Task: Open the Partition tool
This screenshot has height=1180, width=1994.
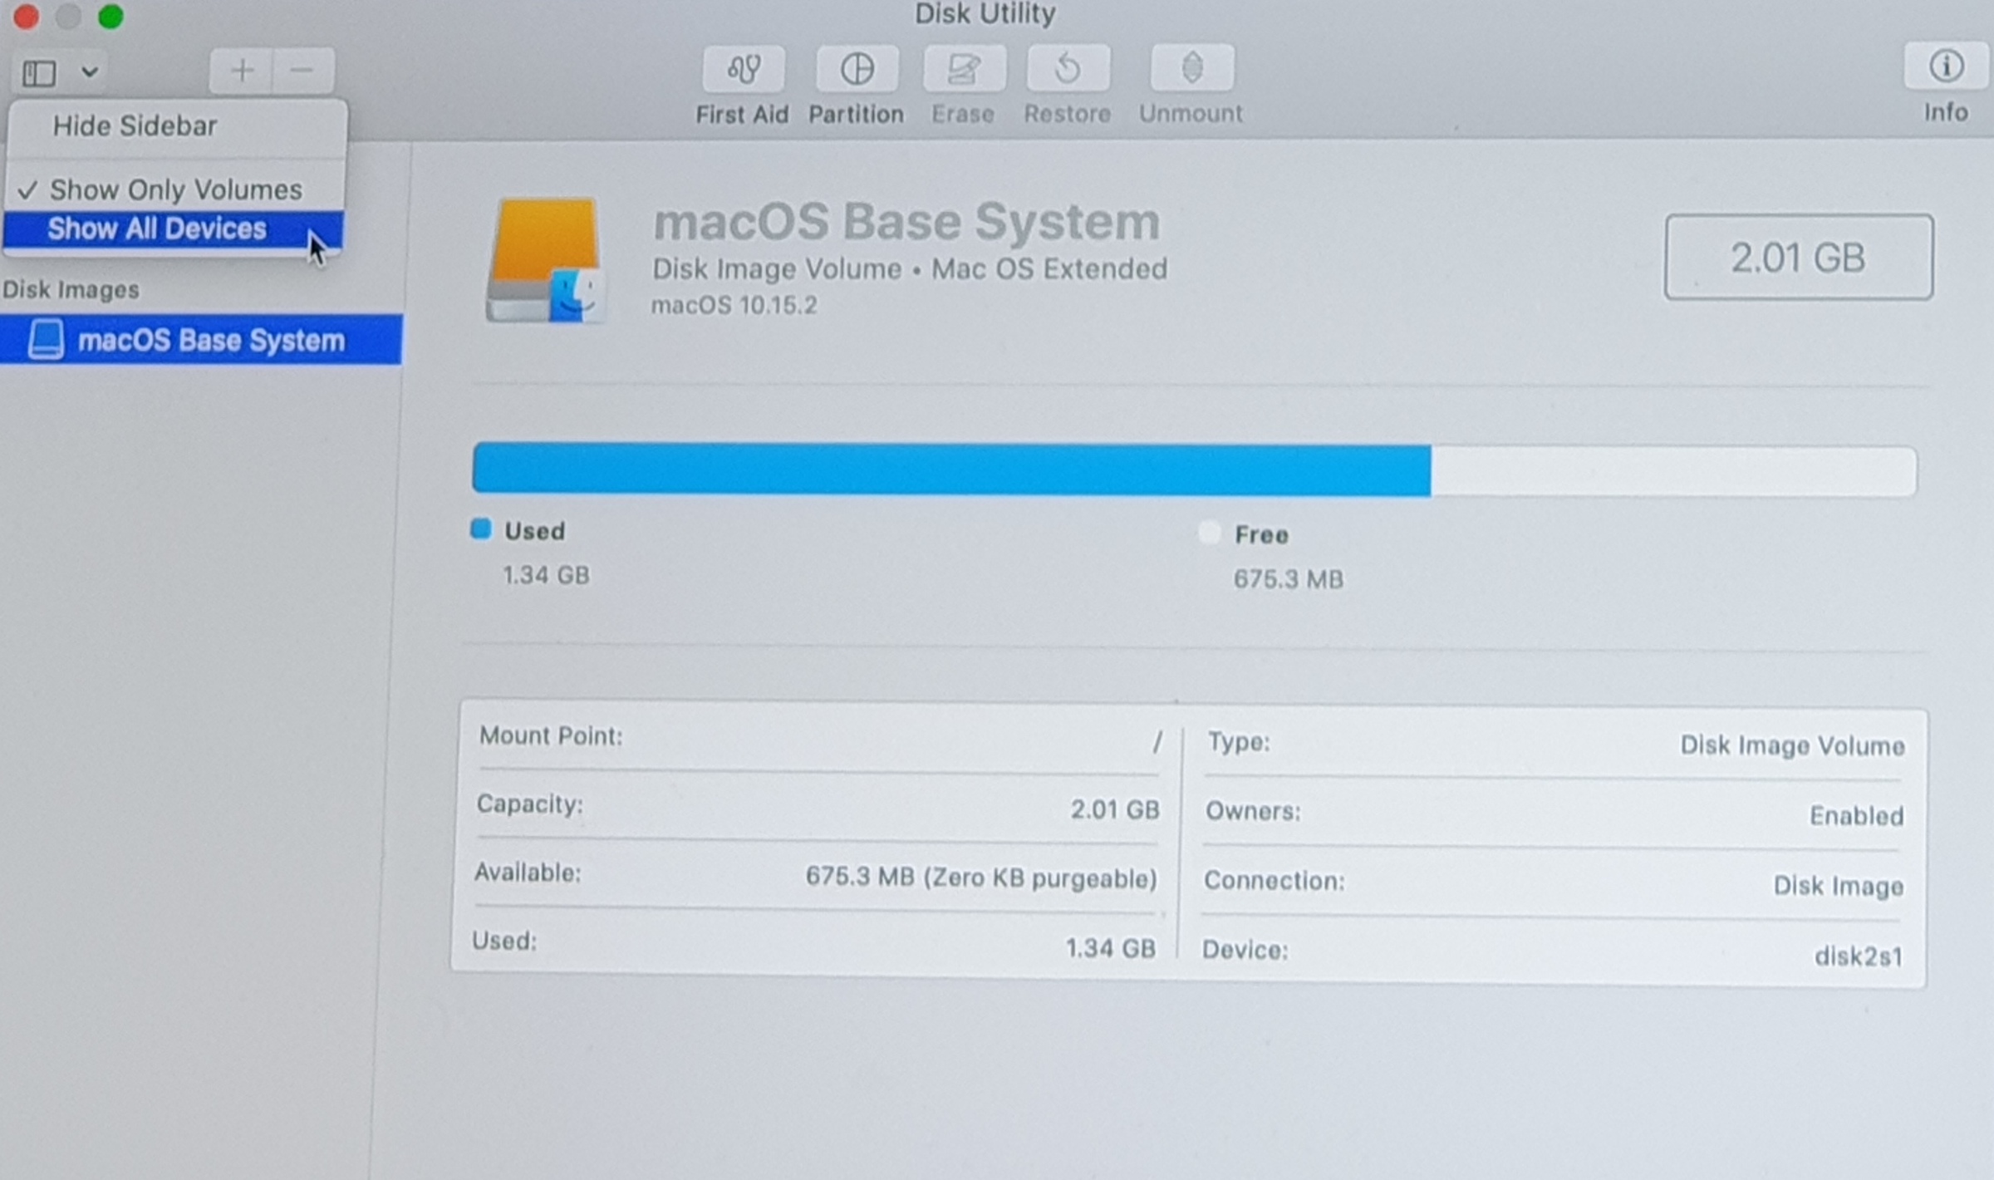Action: pyautogui.click(x=857, y=69)
